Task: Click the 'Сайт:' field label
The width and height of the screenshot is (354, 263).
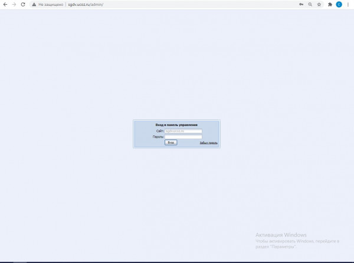Action: pos(160,131)
